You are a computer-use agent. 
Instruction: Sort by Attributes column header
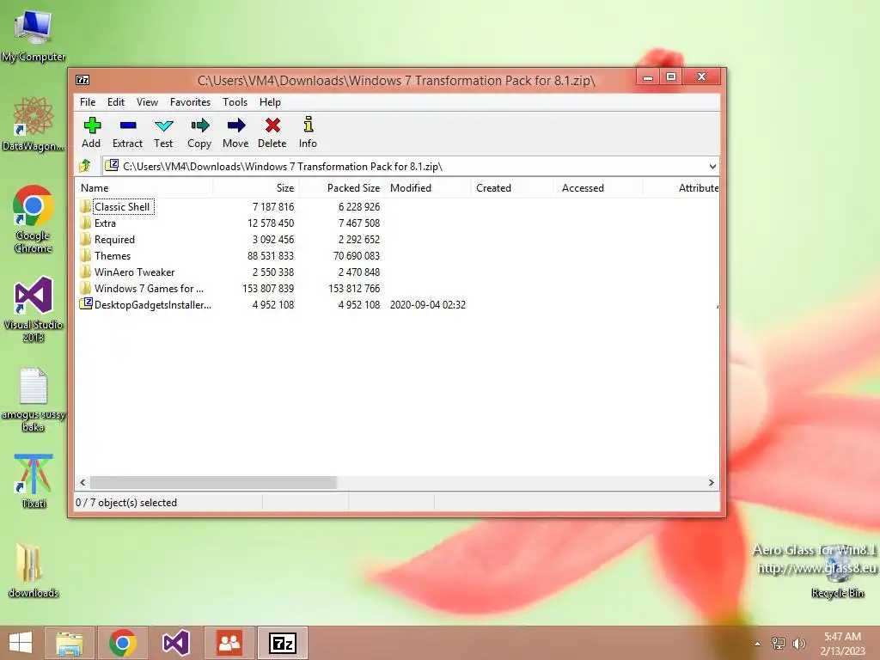[681, 188]
